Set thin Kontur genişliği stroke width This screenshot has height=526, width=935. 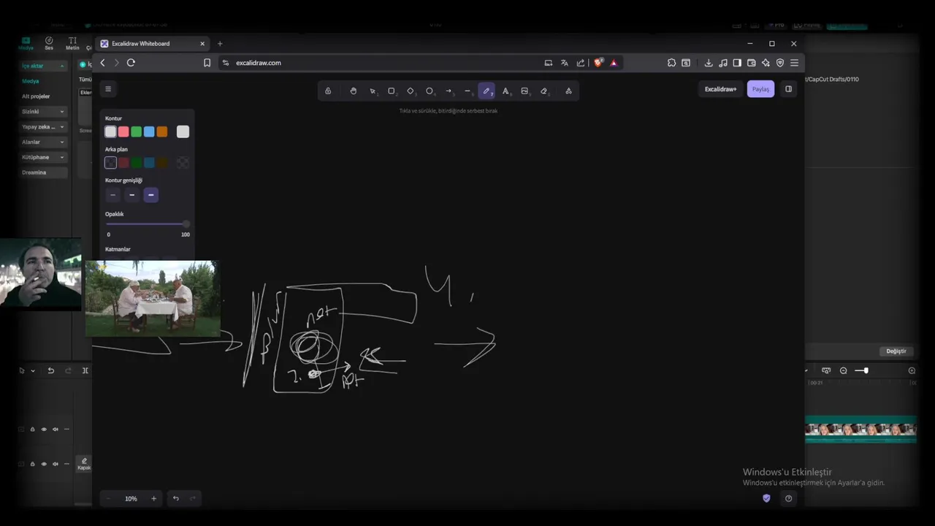(112, 195)
